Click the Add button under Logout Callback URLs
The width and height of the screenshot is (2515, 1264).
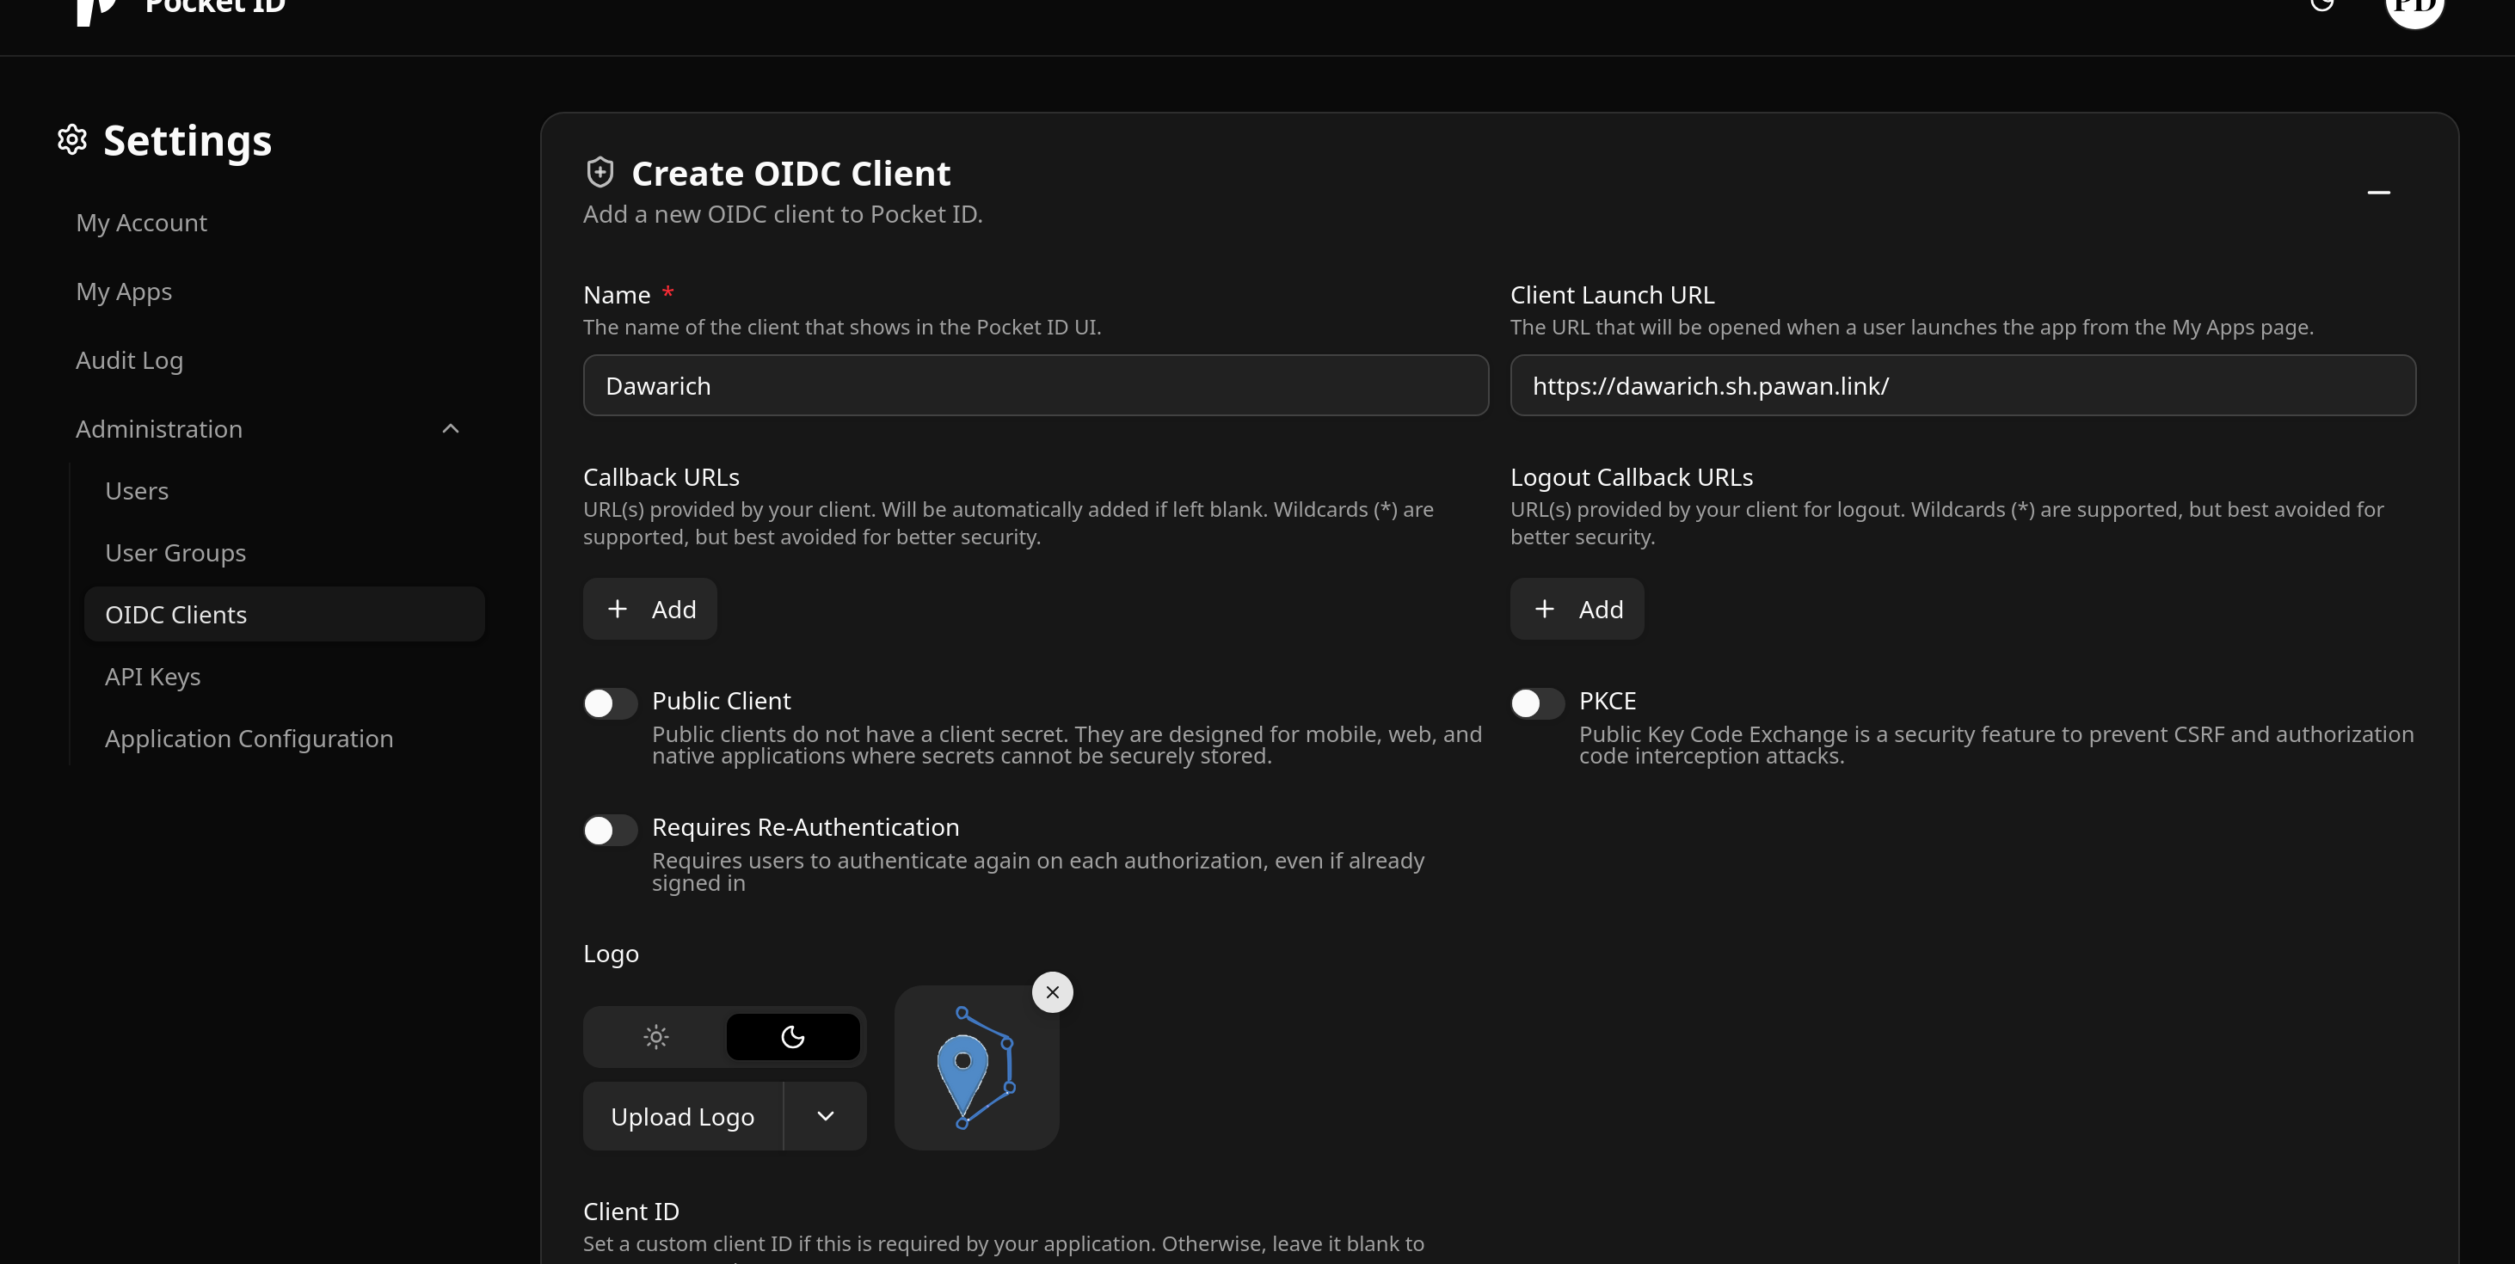pyautogui.click(x=1576, y=608)
